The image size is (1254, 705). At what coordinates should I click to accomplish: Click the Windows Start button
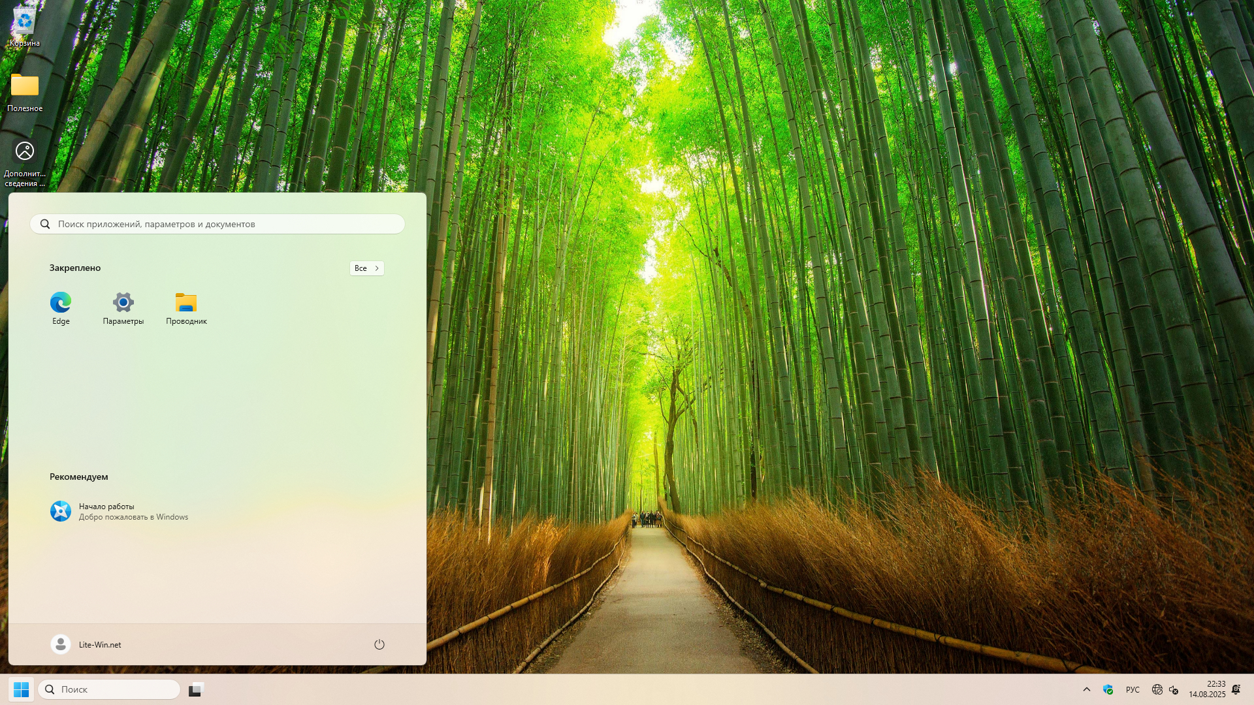pyautogui.click(x=21, y=690)
